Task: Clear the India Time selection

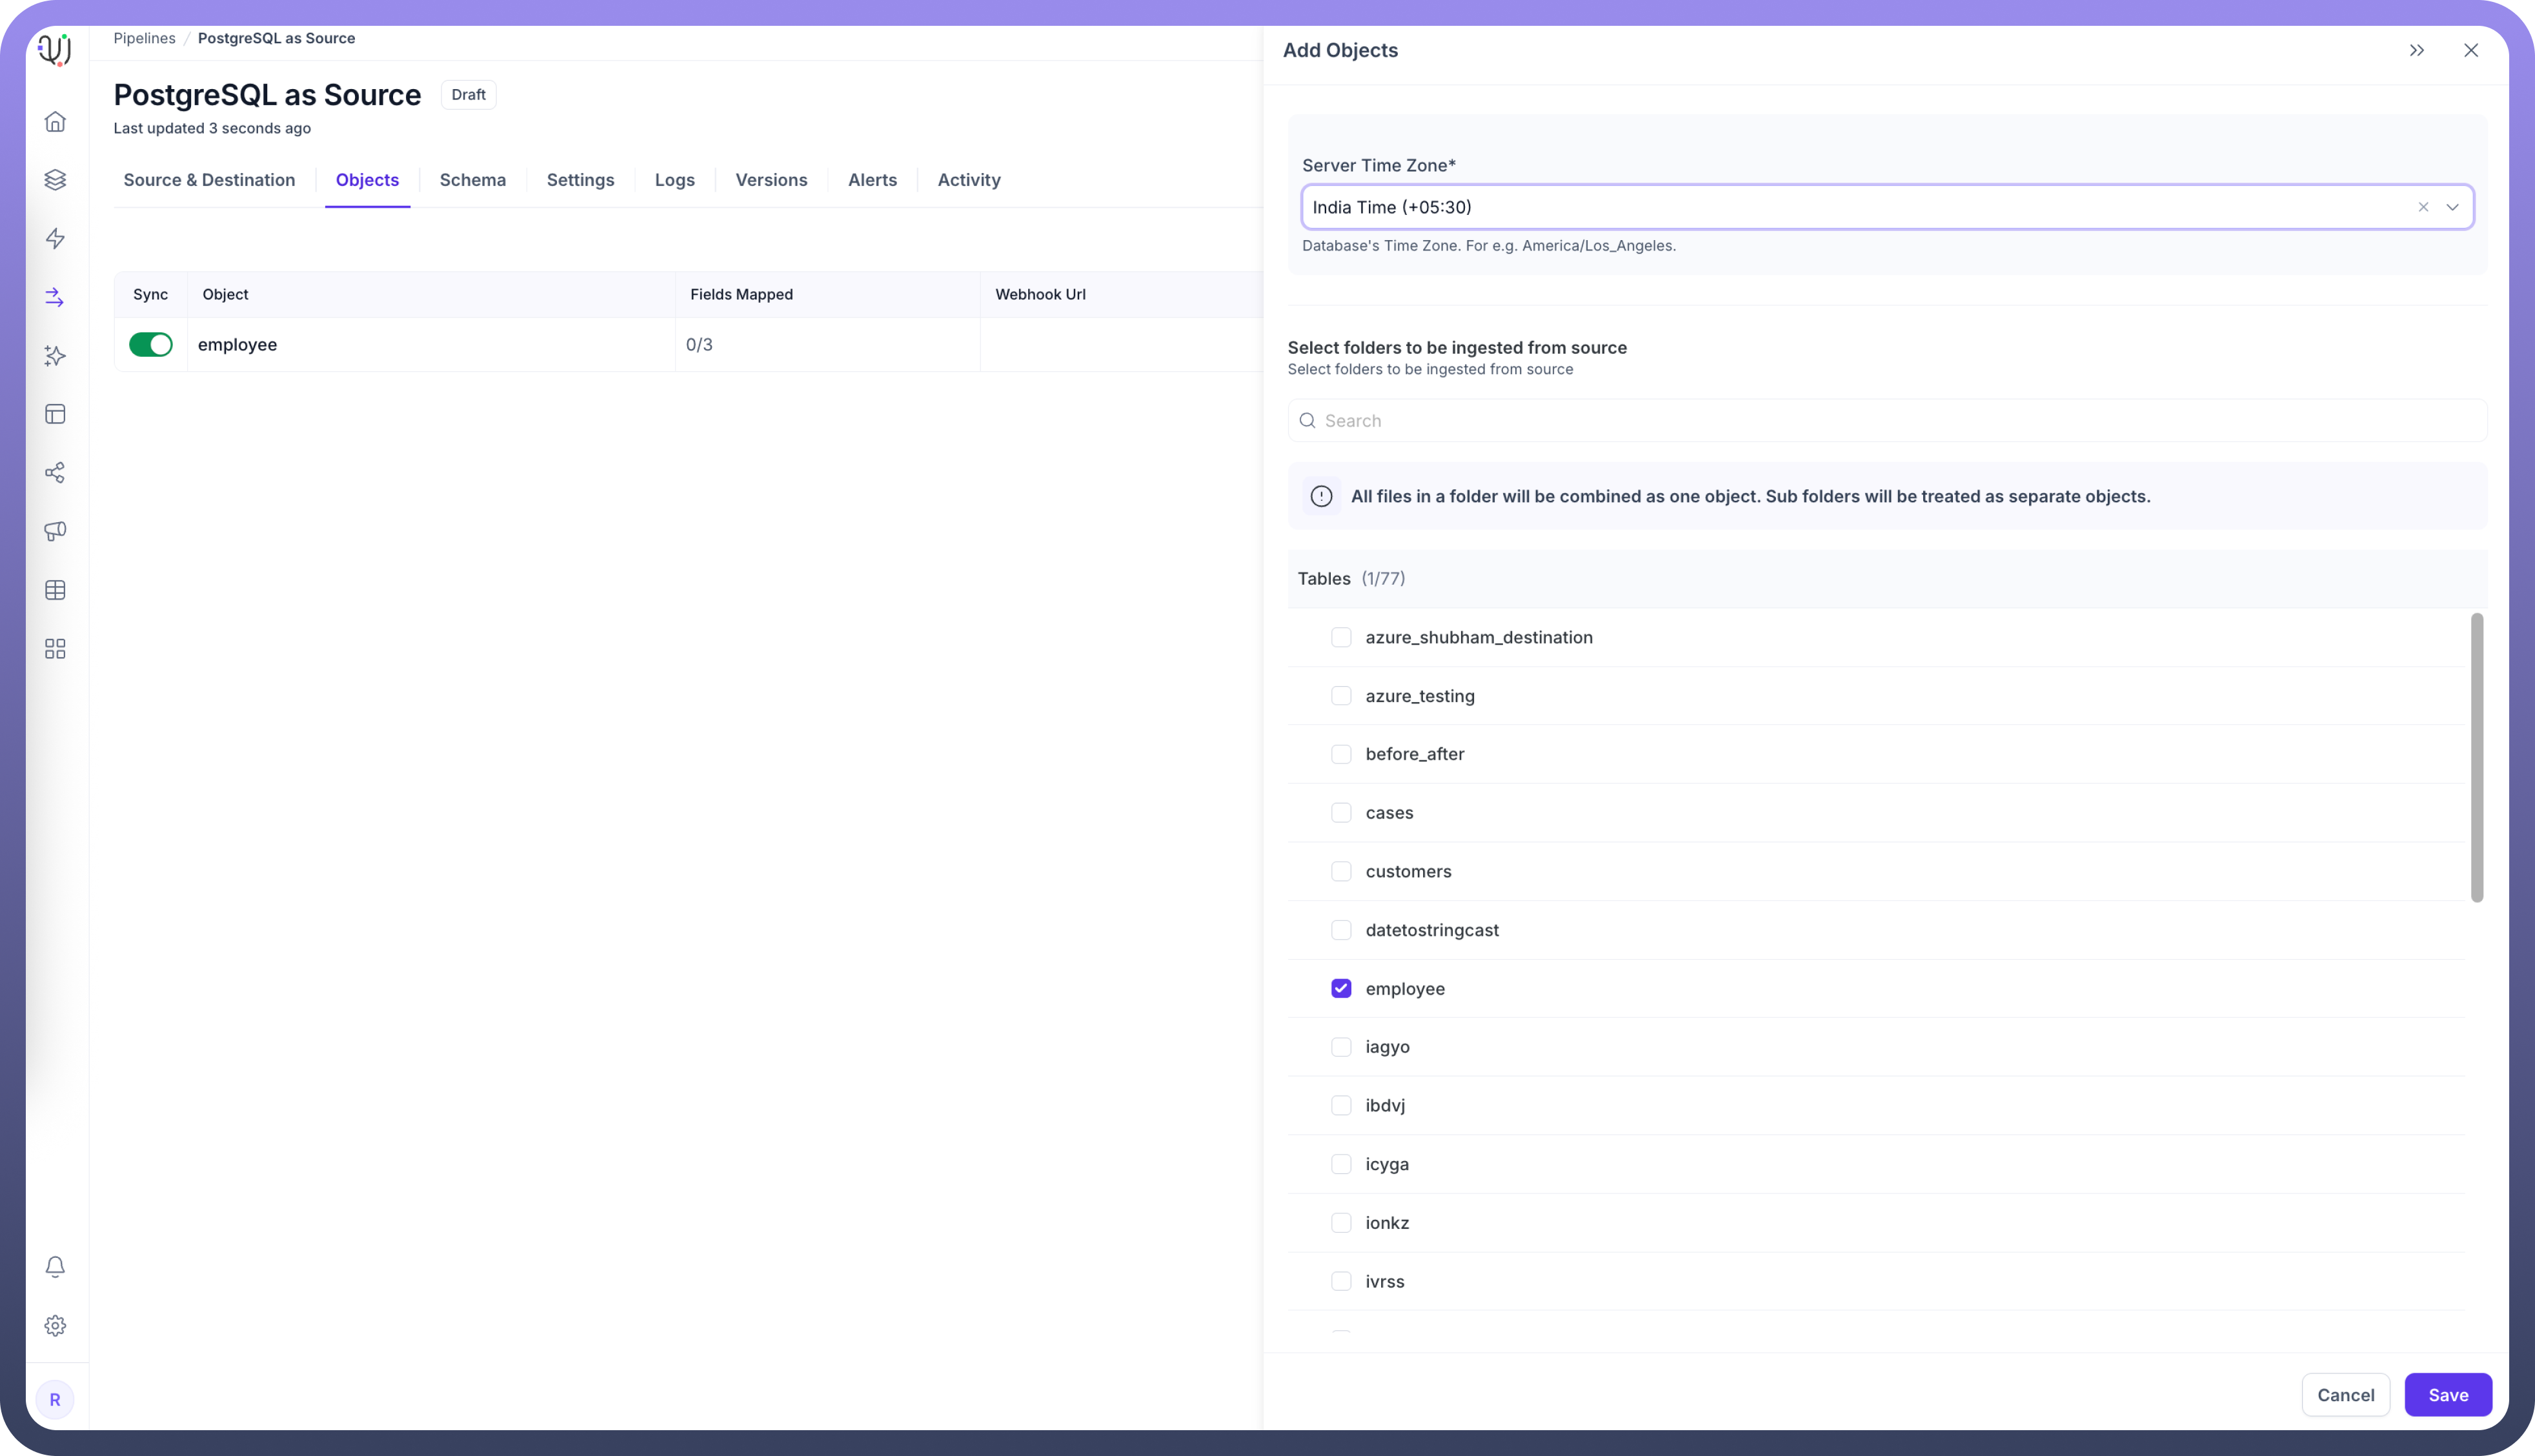Action: [2423, 207]
